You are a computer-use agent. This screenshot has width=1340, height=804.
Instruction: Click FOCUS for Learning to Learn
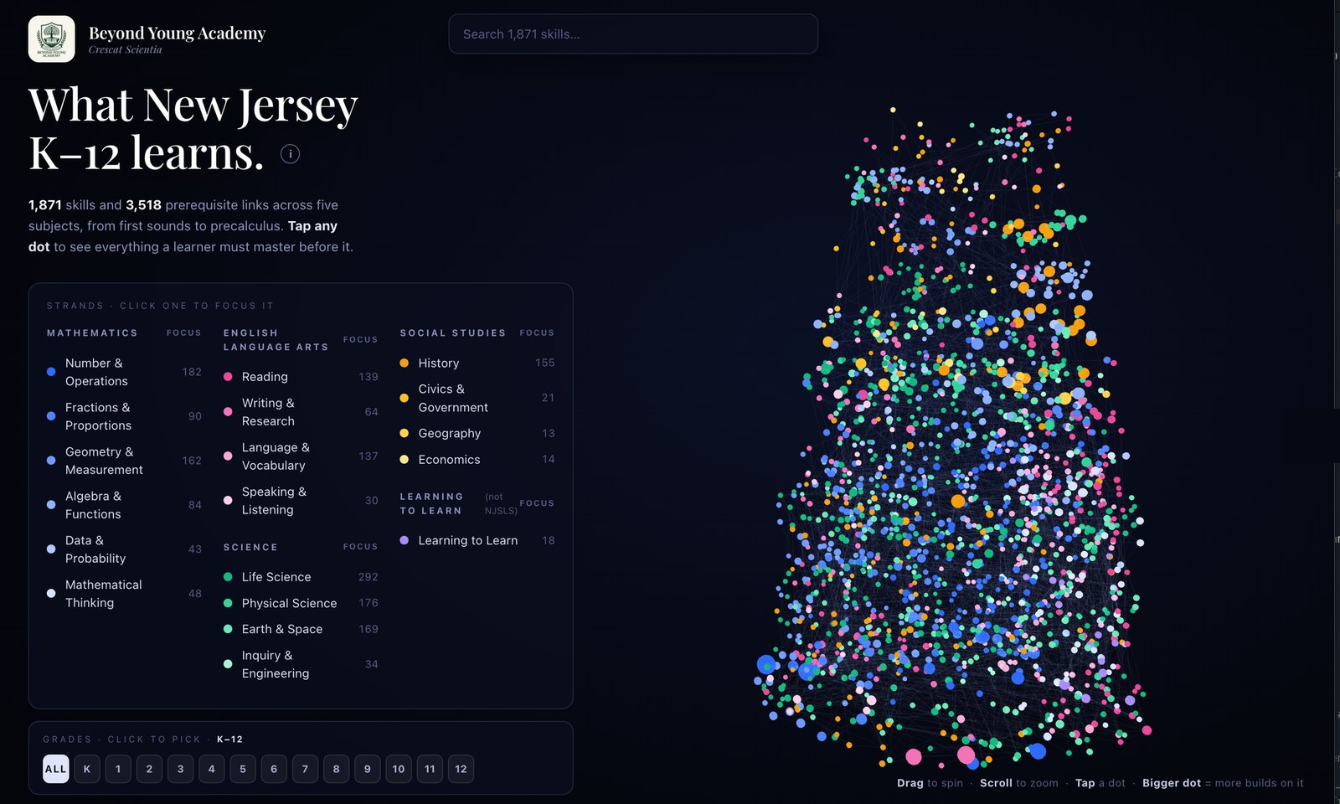537,503
